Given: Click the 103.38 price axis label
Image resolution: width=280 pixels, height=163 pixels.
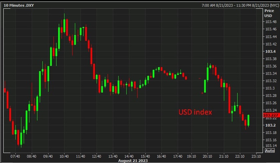Looking at the screenshot, I should click(271, 59).
